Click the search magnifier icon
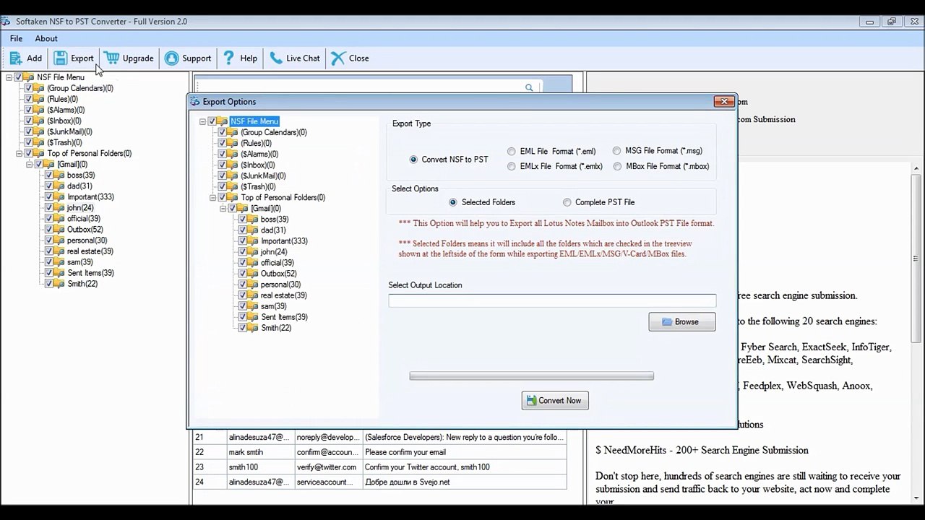This screenshot has width=925, height=520. pyautogui.click(x=529, y=87)
